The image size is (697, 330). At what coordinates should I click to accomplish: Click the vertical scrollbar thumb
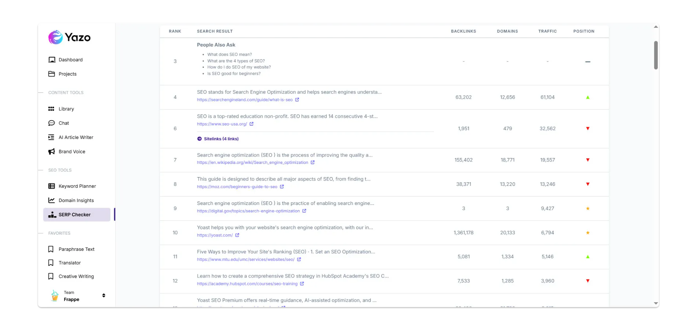coord(656,55)
